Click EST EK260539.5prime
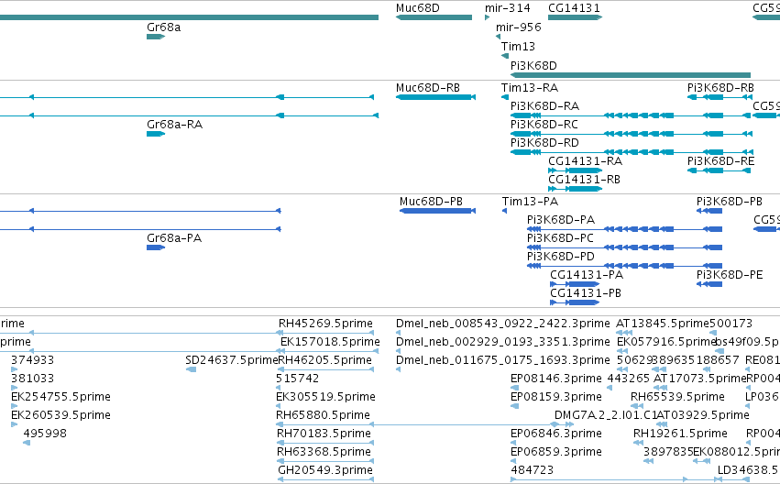 click(x=14, y=424)
